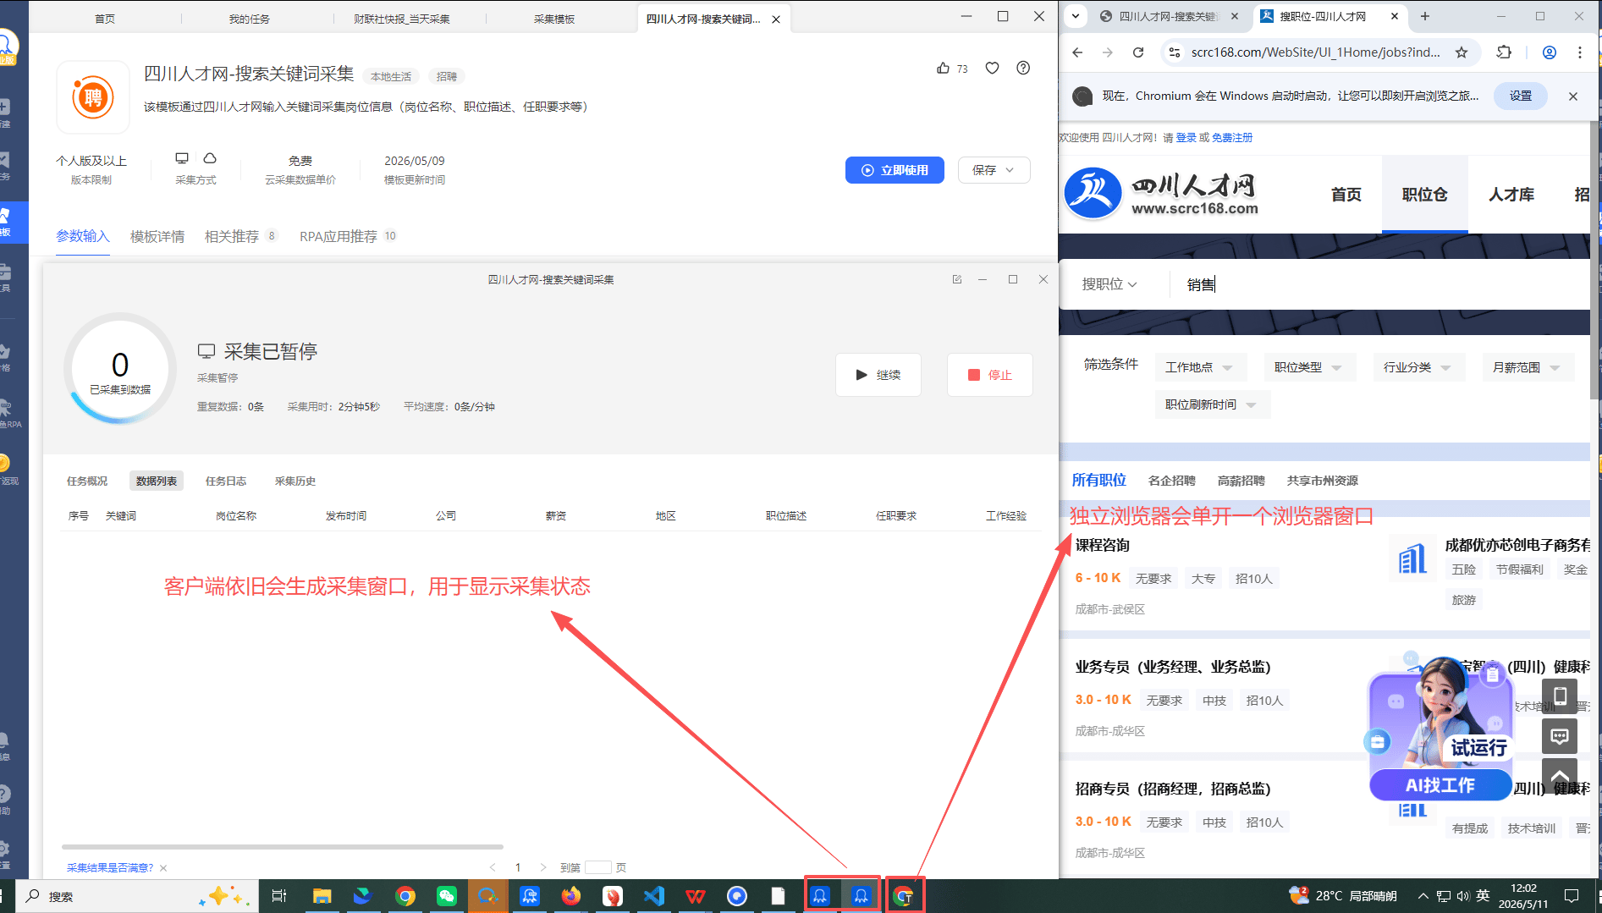Click the back-to-top arrow on job site
Viewport: 1602px width, 913px height.
[x=1559, y=774]
